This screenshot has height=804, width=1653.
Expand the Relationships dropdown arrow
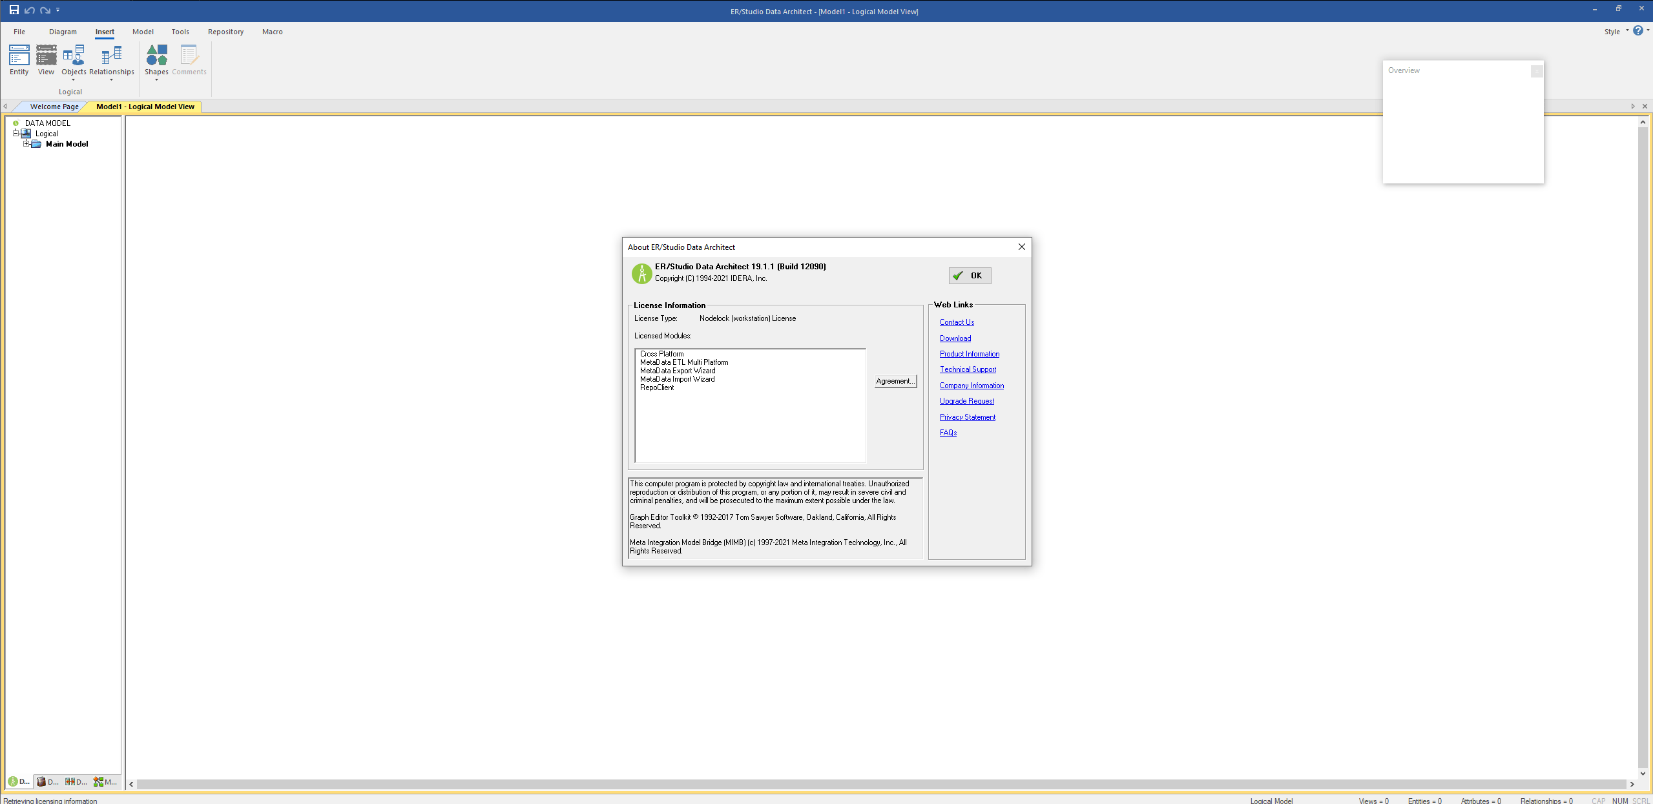(x=112, y=80)
